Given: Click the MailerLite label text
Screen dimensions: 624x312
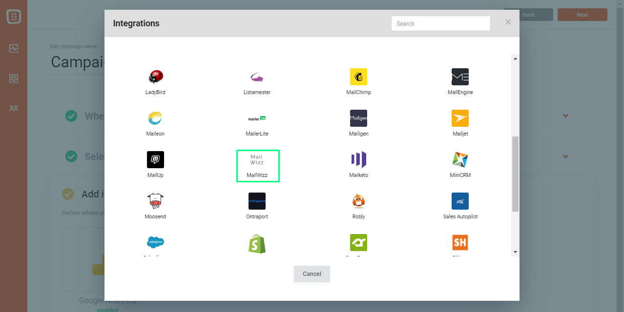Looking at the screenshot, I should (257, 134).
